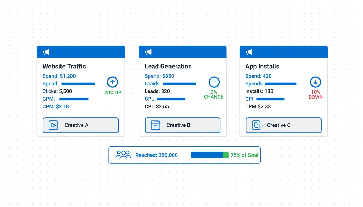Click the Reached: 250,000 text
This screenshot has height=207, width=363.
157,155
